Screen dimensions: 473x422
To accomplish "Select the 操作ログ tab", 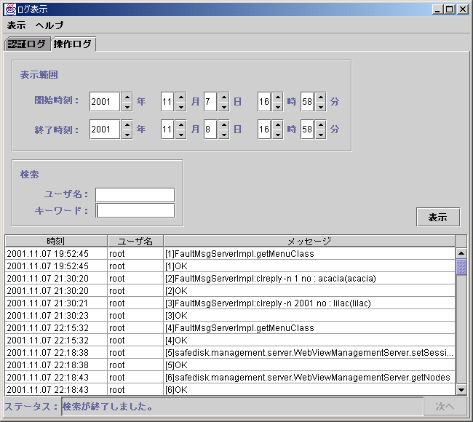I will (73, 44).
